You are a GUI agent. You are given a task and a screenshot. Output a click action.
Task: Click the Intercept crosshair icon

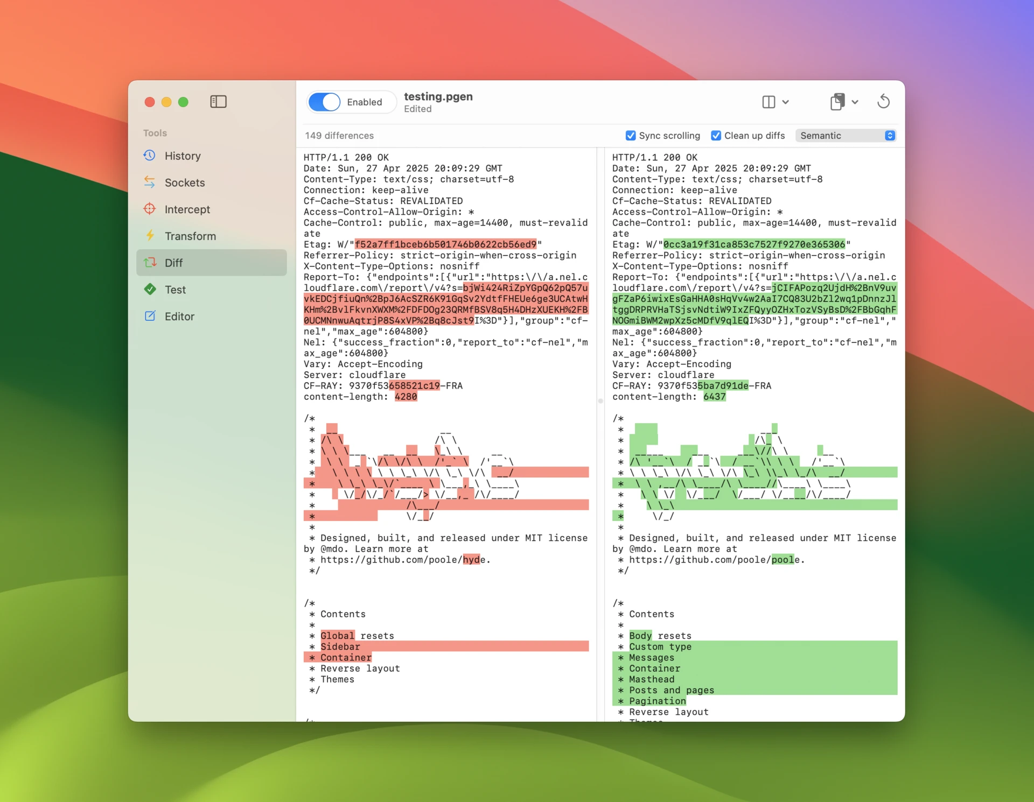[x=150, y=209]
